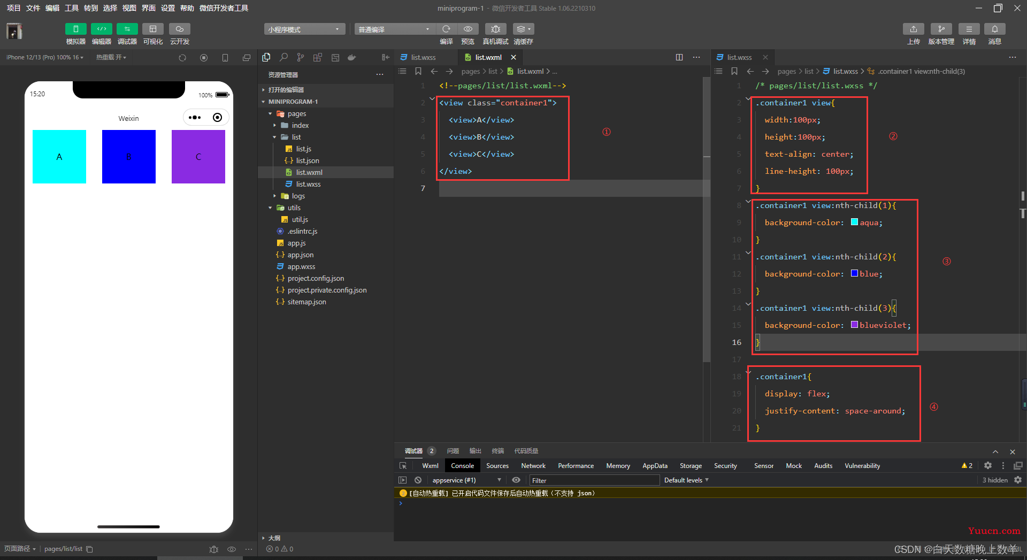Click blueviolet color swatch in CSS
Image resolution: width=1027 pixels, height=560 pixels.
click(854, 325)
